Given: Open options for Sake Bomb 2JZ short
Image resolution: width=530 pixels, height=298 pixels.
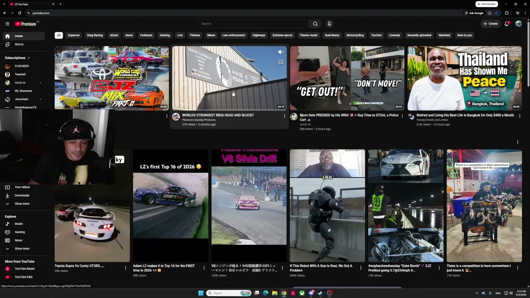Looking at the screenshot, I should click(439, 268).
